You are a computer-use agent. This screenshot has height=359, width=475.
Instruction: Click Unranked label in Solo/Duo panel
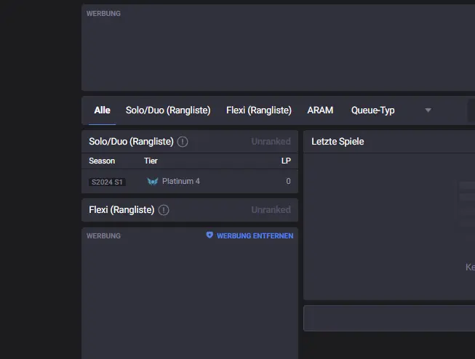click(271, 142)
